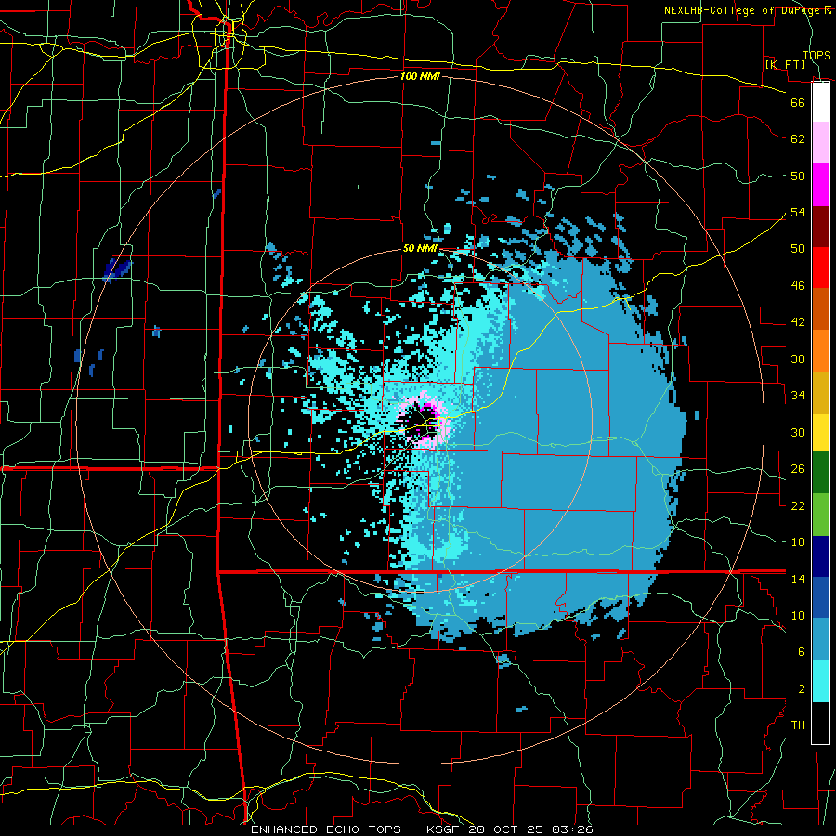Click the 50 legend value
Screen dimensions: 836x836
pyautogui.click(x=798, y=248)
